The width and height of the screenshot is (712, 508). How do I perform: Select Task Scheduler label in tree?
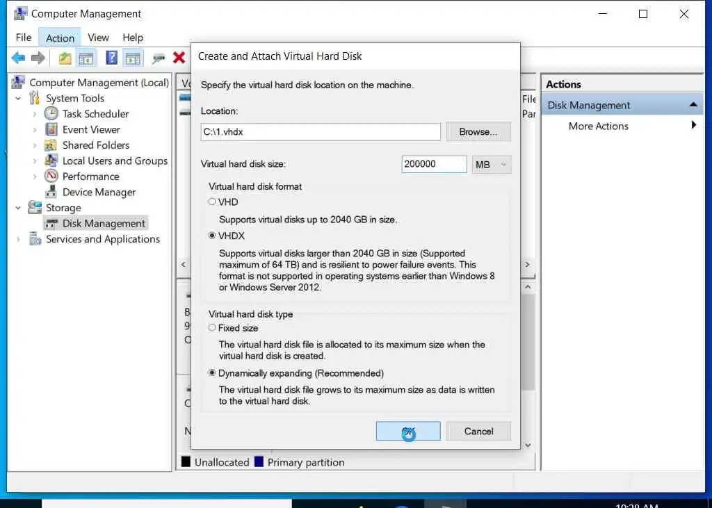[95, 114]
